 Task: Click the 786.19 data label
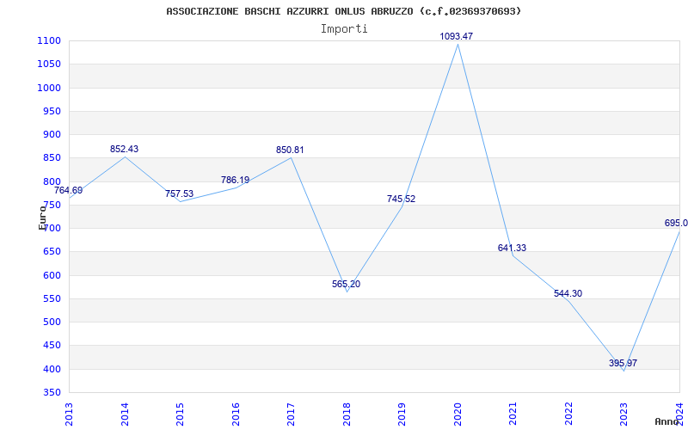coord(235,180)
